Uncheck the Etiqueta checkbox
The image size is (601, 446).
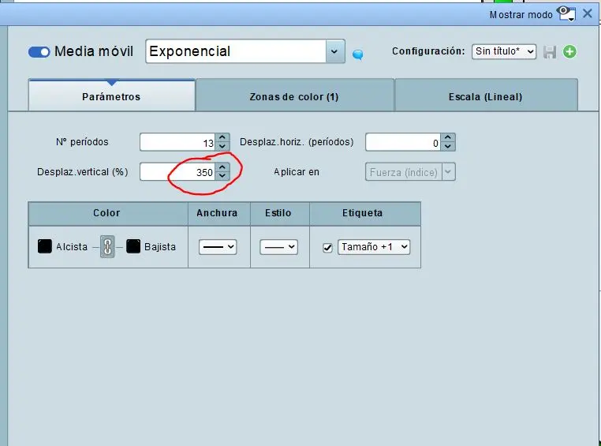[328, 247]
